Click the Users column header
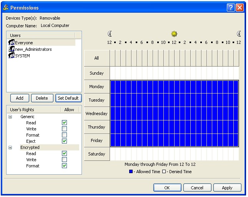Screen dimensions: 248x197 tap(41, 35)
